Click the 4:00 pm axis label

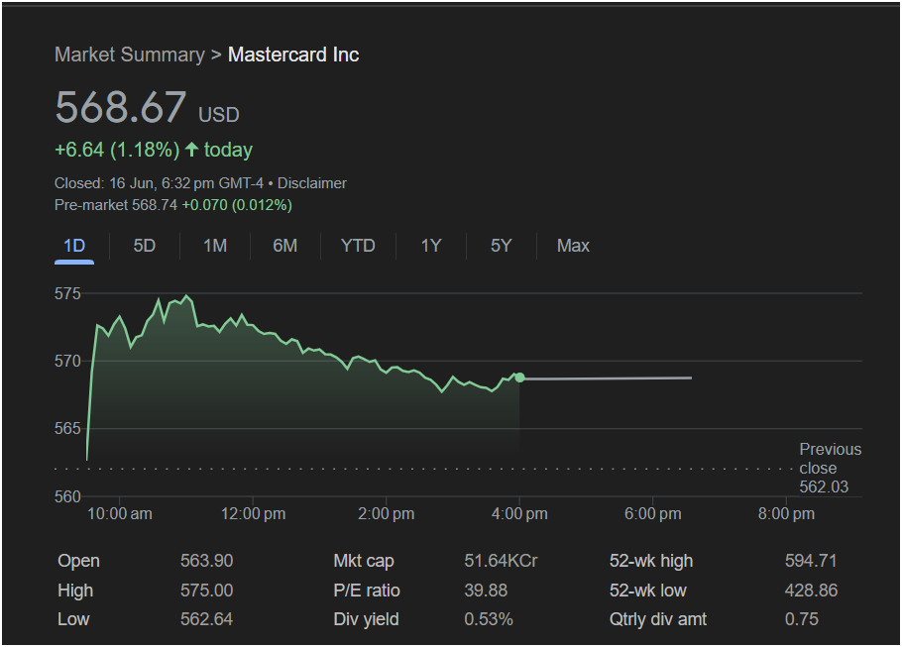coord(519,513)
